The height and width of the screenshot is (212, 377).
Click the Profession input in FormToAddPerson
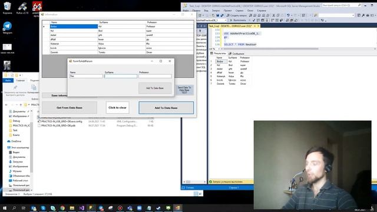(155, 76)
